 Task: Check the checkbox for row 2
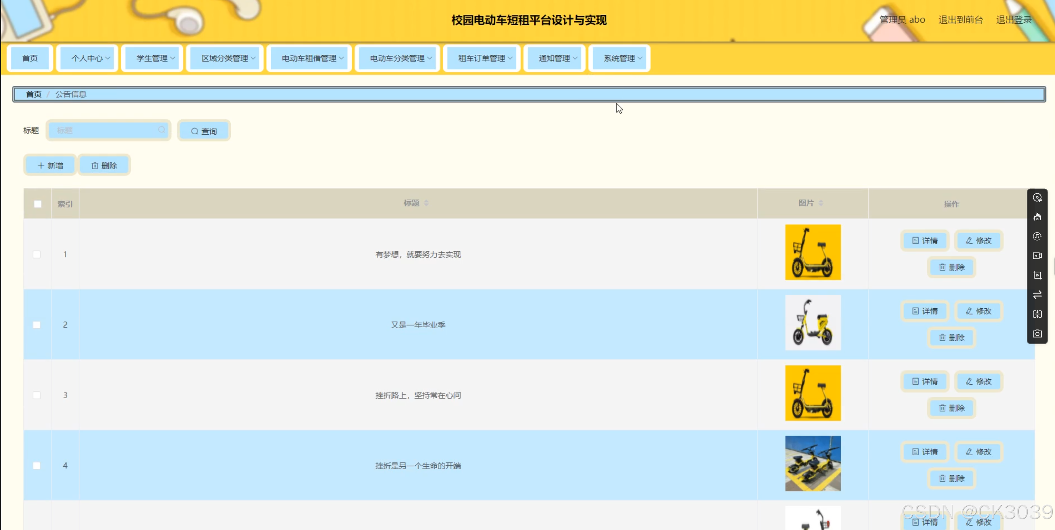click(x=37, y=325)
